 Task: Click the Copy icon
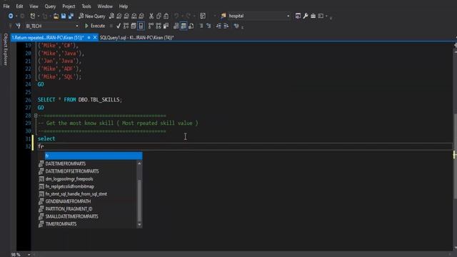coord(159,16)
